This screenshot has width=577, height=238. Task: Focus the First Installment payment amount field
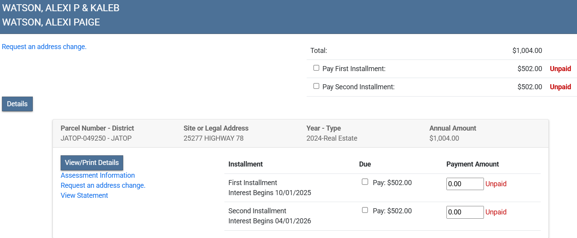[465, 184]
